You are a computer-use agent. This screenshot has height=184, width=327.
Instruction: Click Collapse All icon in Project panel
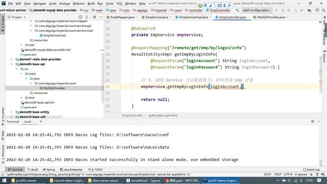(x=87, y=17)
